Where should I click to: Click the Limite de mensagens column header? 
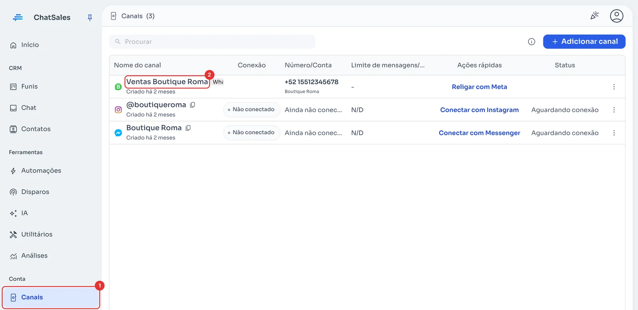click(388, 65)
